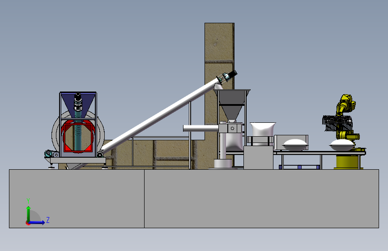
Task: Click the green Y axis arrow of the triad
Action: (28, 213)
